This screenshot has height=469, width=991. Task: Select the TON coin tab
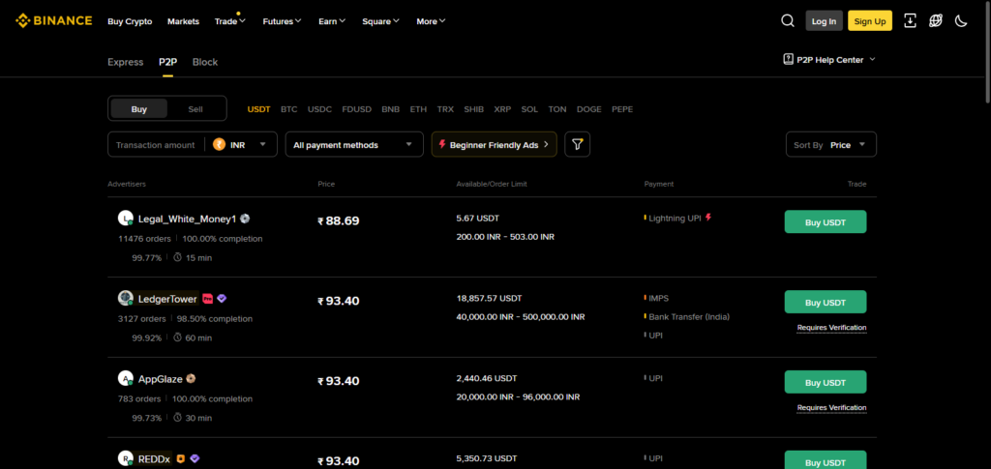pos(557,109)
